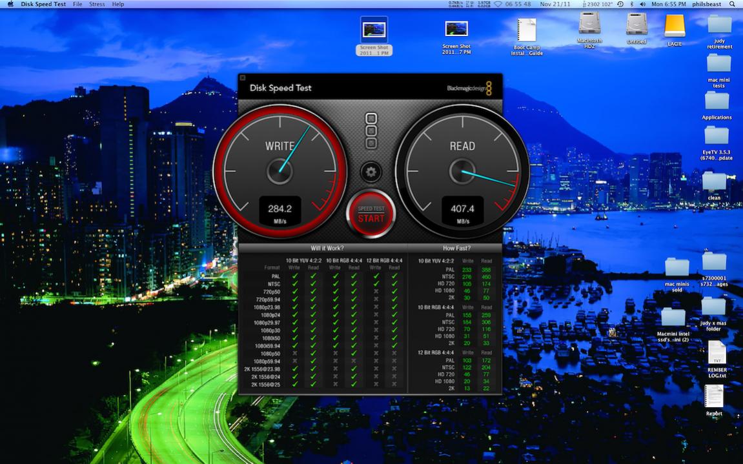Open the philsbeast user menu
Viewport: 743px width, 464px height.
[706, 4]
